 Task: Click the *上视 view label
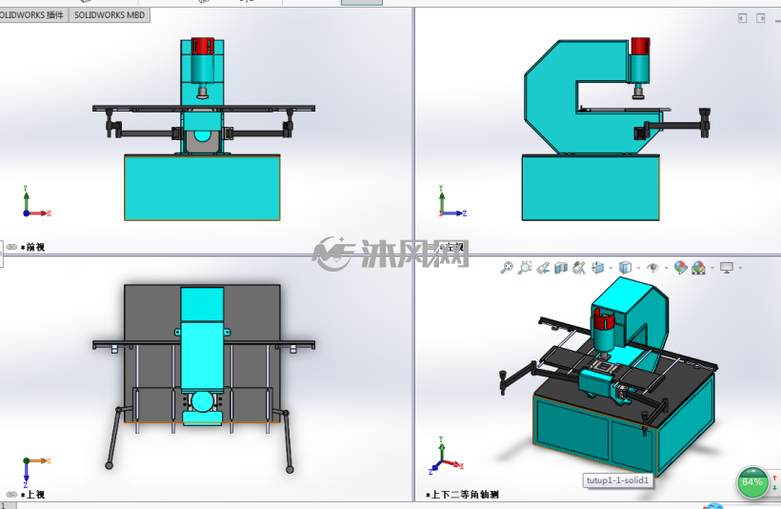click(x=33, y=495)
